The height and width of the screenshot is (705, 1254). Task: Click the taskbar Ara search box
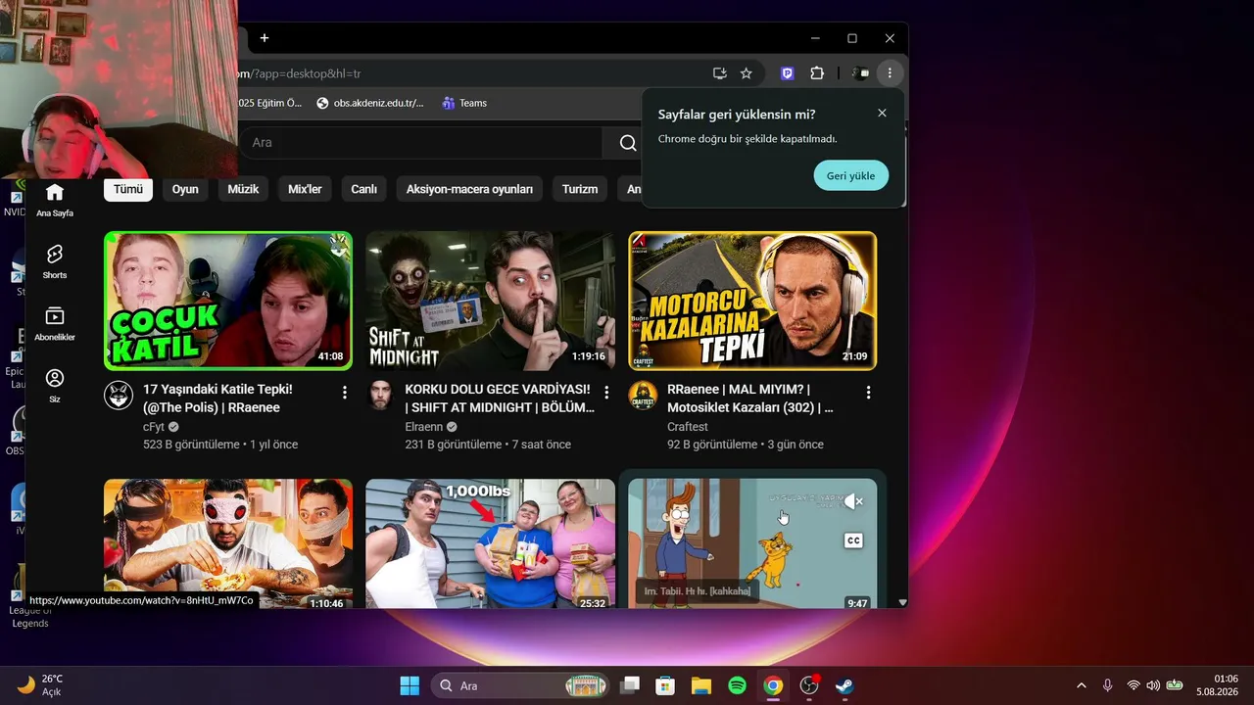coord(520,685)
